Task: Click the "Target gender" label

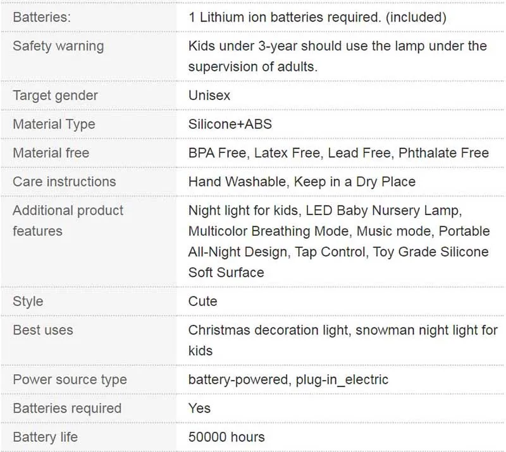Action: point(55,95)
